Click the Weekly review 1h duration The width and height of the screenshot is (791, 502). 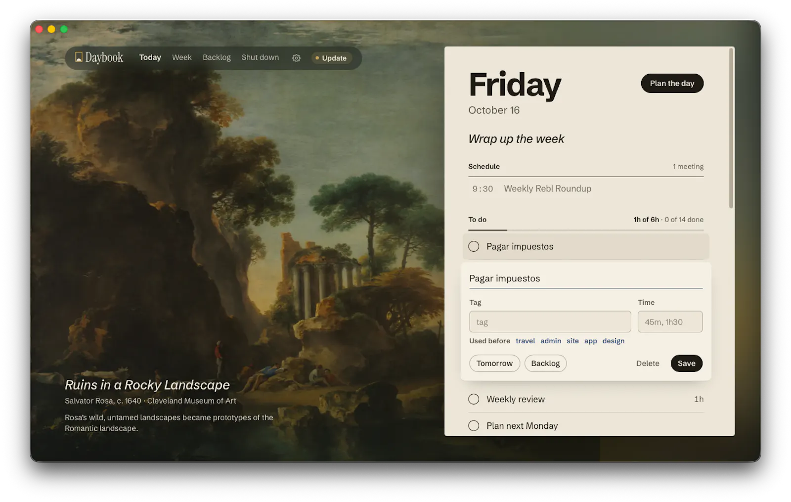[699, 399]
